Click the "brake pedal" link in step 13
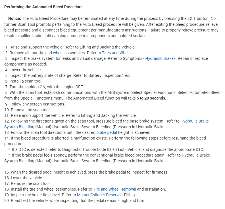The image size is (225, 209). pyautogui.click(x=107, y=132)
